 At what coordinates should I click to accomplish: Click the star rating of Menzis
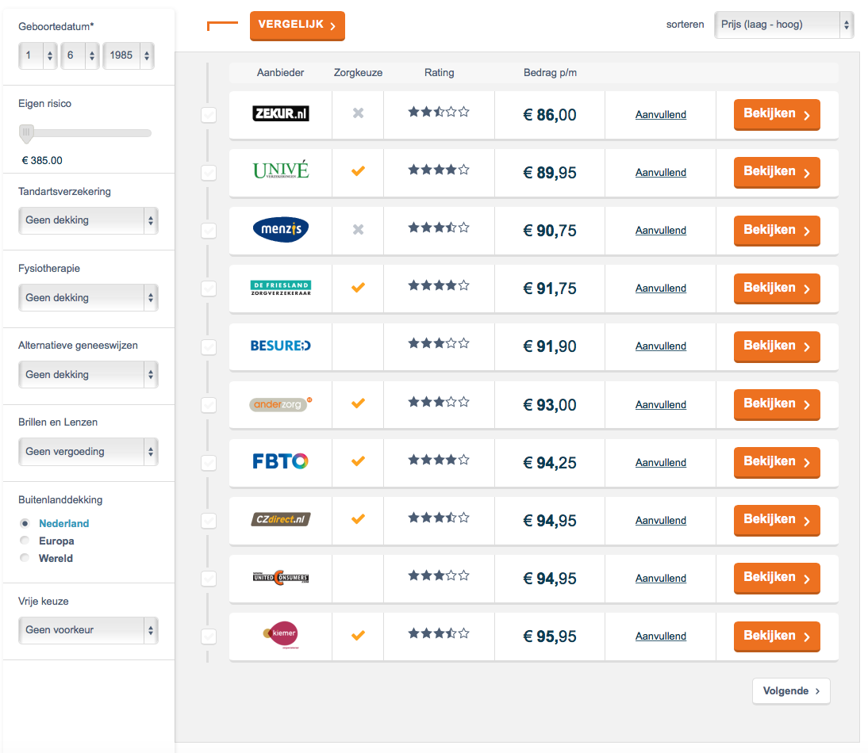(439, 227)
